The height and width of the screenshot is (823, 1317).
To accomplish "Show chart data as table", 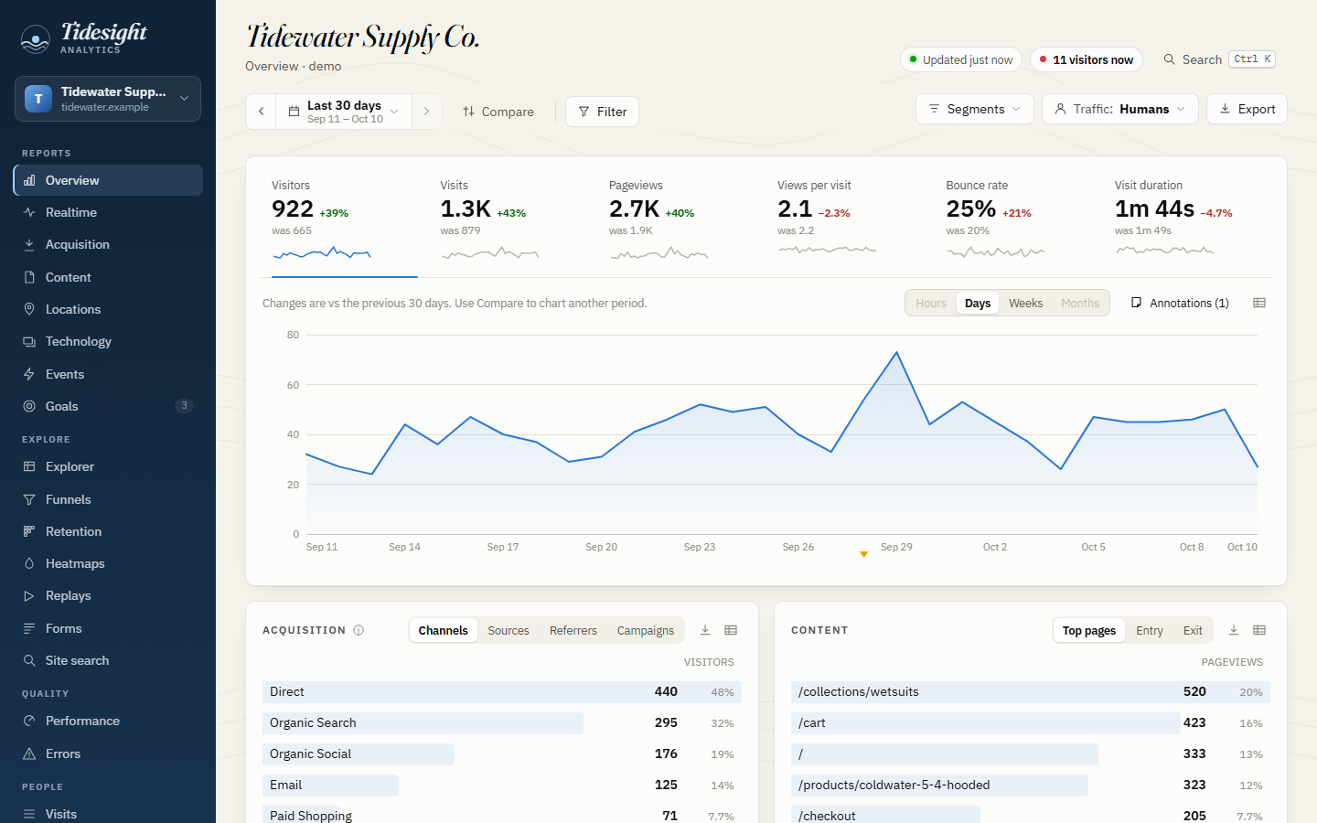I will (1259, 303).
